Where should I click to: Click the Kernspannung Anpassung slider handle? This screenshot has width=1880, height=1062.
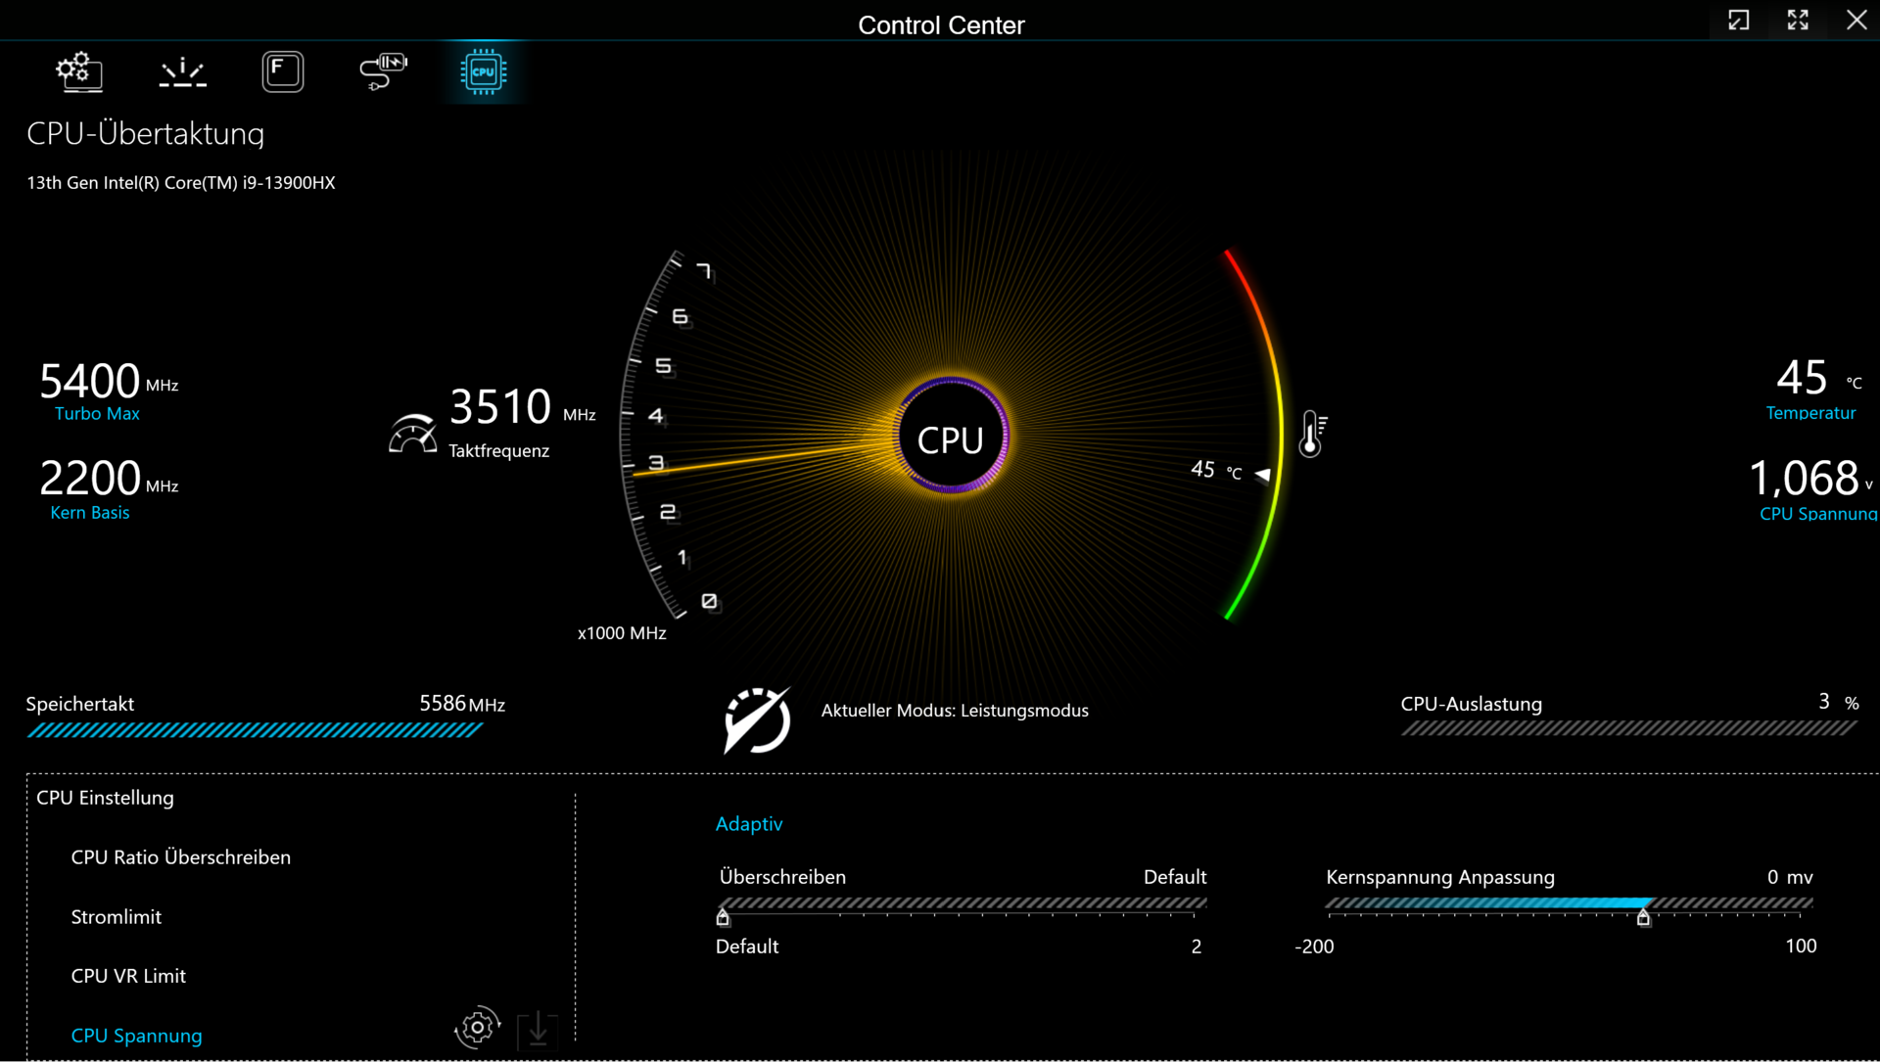click(1643, 917)
